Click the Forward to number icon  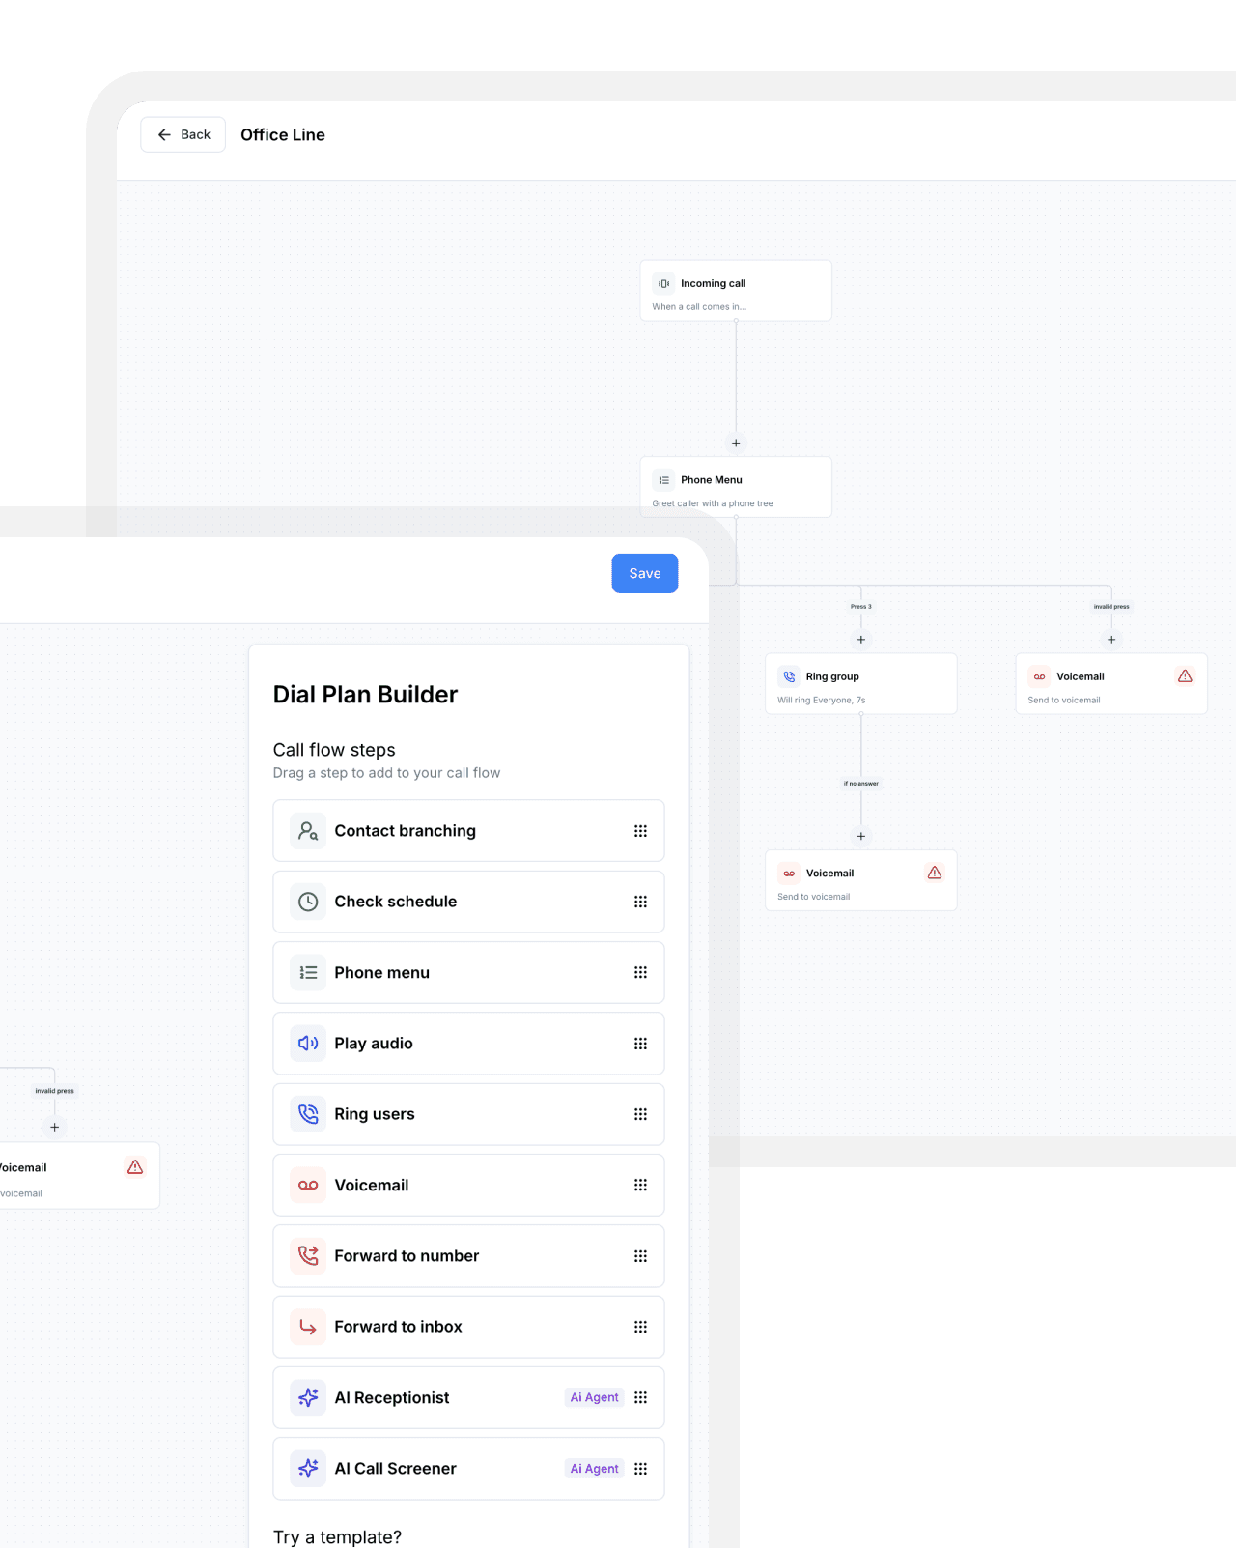pos(308,1256)
